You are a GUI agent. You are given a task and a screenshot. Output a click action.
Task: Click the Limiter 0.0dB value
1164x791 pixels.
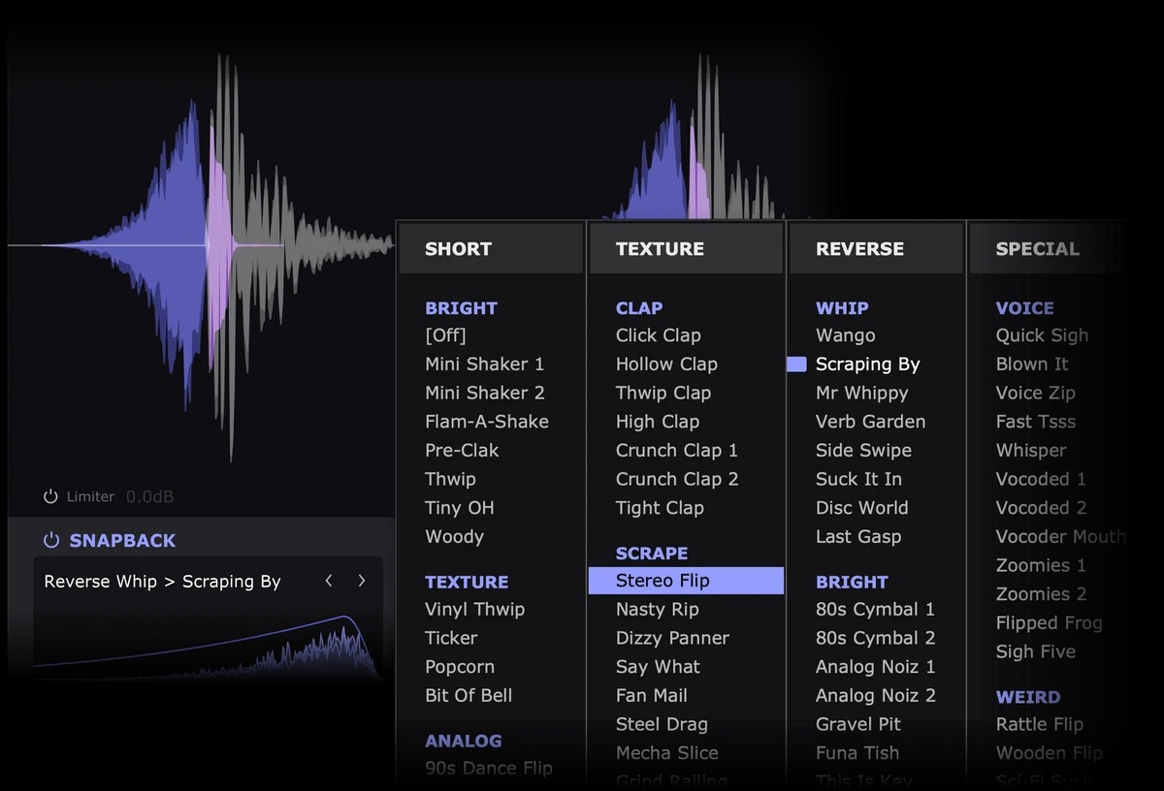coord(149,497)
